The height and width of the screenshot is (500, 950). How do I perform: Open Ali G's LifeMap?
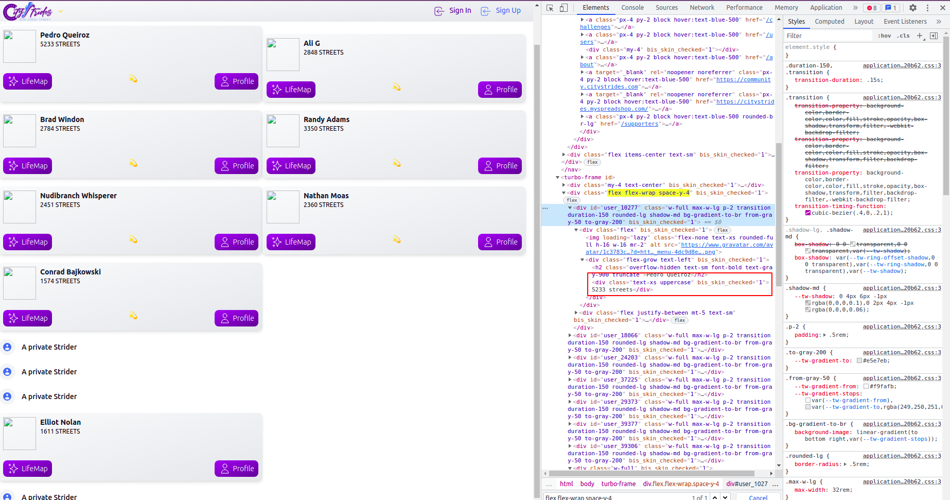(291, 90)
